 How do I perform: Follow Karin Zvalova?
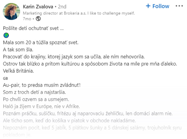(158, 6)
